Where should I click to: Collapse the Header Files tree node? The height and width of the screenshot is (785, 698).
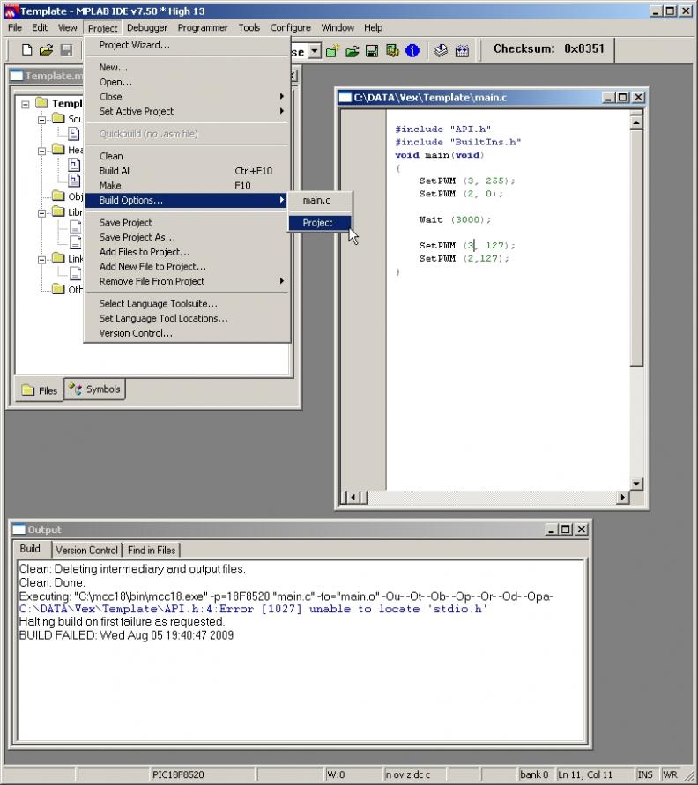[42, 151]
